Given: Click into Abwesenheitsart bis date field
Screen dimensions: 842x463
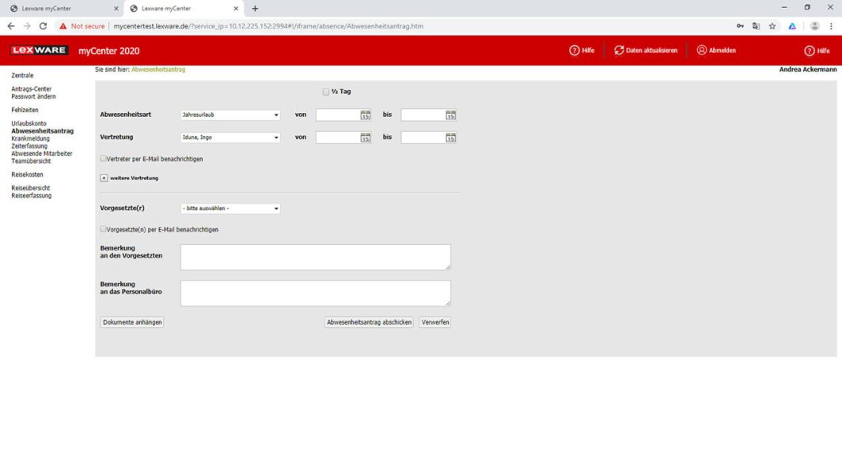Looking at the screenshot, I should (x=423, y=115).
